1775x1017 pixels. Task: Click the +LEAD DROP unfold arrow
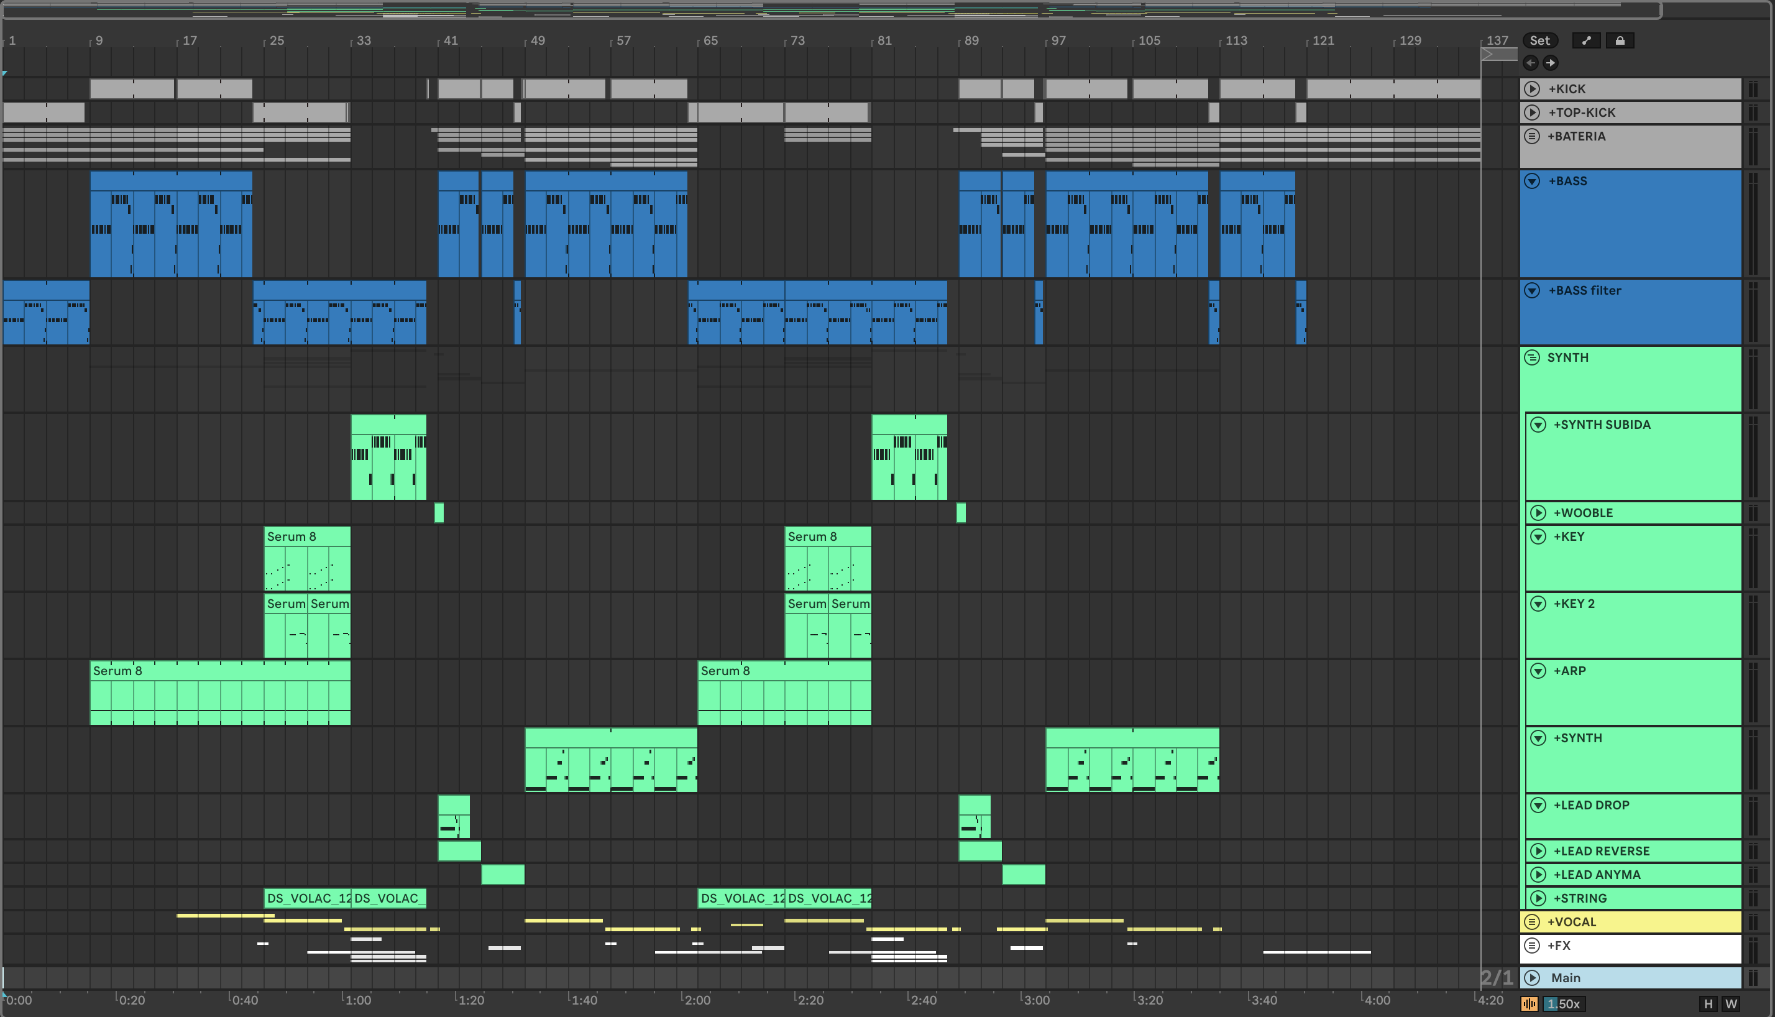(1538, 804)
